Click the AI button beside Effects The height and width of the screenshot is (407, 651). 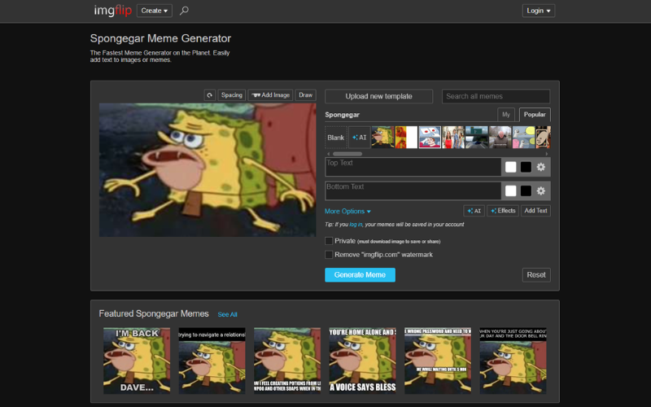point(474,211)
